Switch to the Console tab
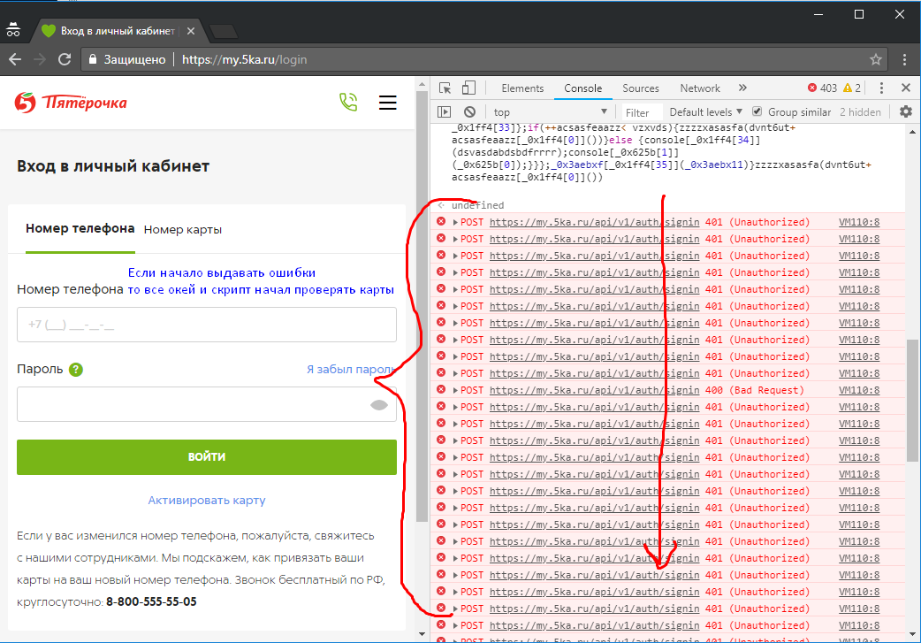921x643 pixels. click(x=582, y=88)
